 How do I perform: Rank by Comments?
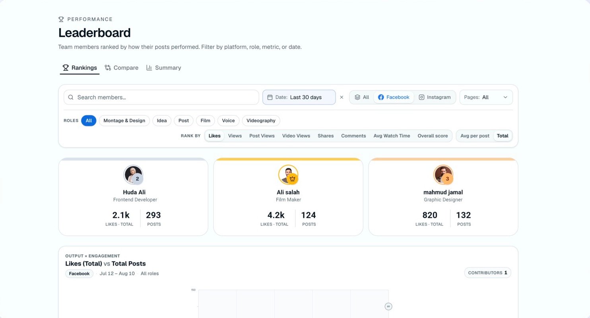353,136
